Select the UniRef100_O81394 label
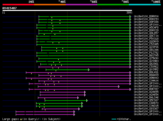163x121 pixels. pos(146,50)
